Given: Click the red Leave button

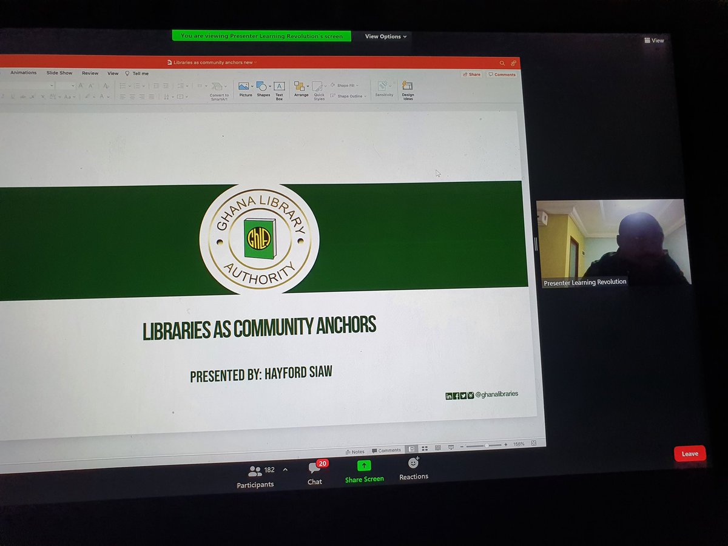Looking at the screenshot, I should (690, 454).
